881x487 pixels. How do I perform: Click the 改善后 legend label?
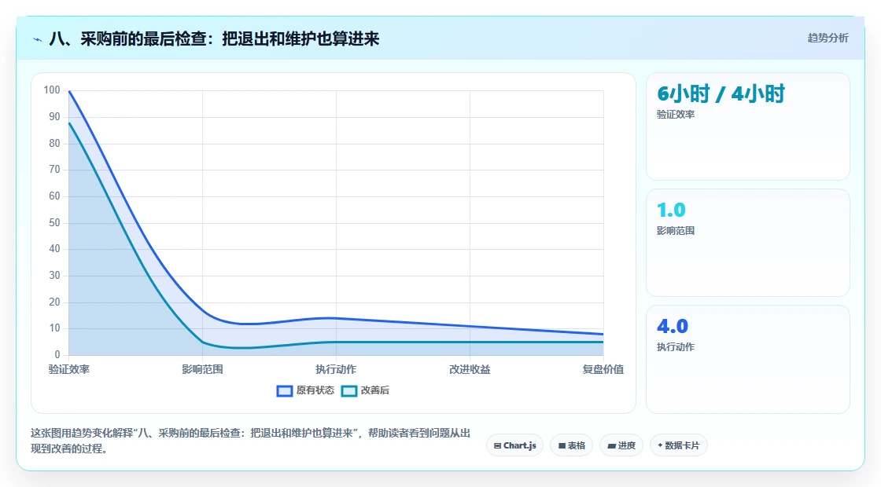point(374,390)
